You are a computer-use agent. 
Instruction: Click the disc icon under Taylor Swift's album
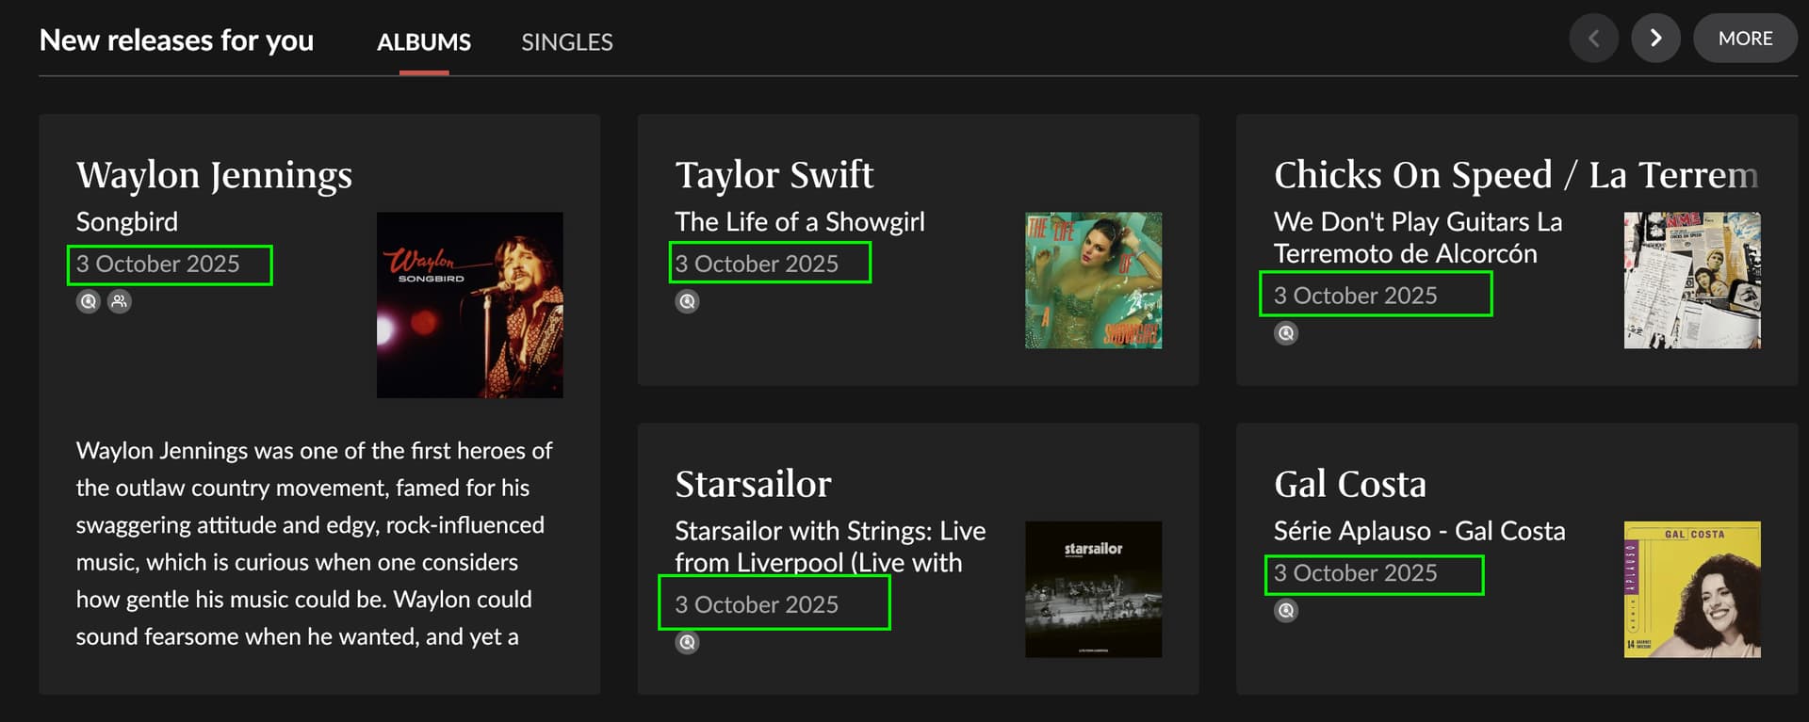687,301
